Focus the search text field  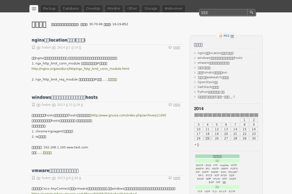coord(223,13)
